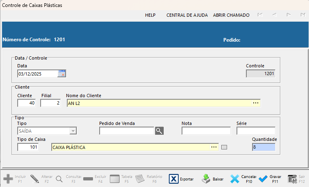Screen dimensions: 309x187
Task: Click the Pedido de Venda search magnifier
Action: [x=159, y=131]
